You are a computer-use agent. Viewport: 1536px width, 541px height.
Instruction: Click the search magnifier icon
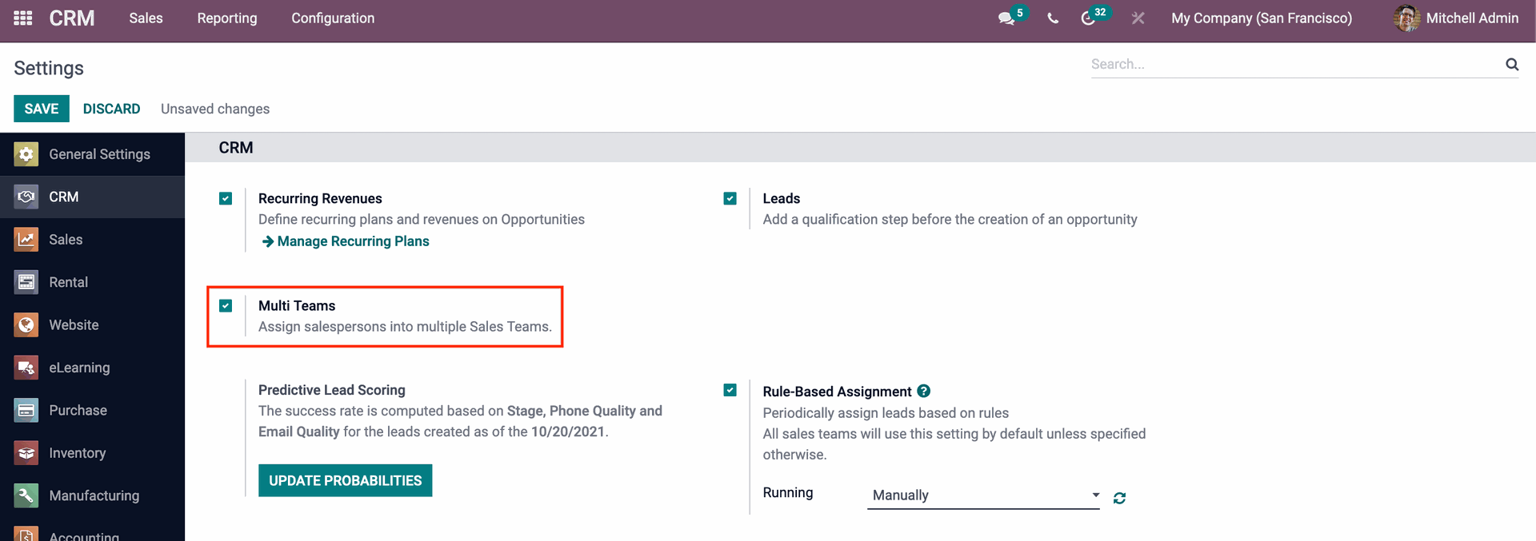click(1512, 64)
